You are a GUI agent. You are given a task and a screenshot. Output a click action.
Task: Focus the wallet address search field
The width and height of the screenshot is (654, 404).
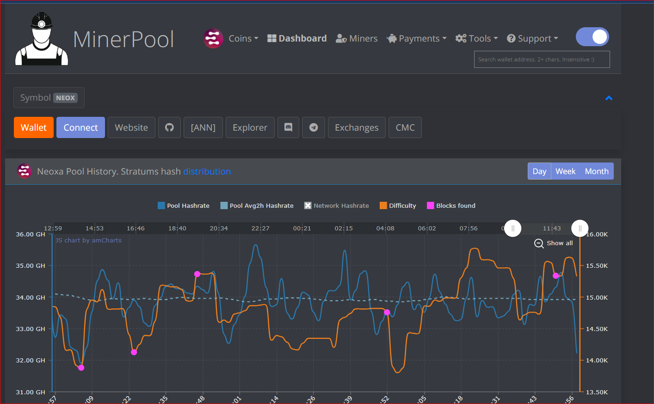[542, 60]
